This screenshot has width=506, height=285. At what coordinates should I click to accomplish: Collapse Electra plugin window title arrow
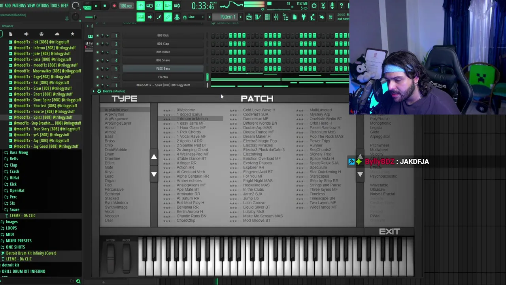point(94,91)
